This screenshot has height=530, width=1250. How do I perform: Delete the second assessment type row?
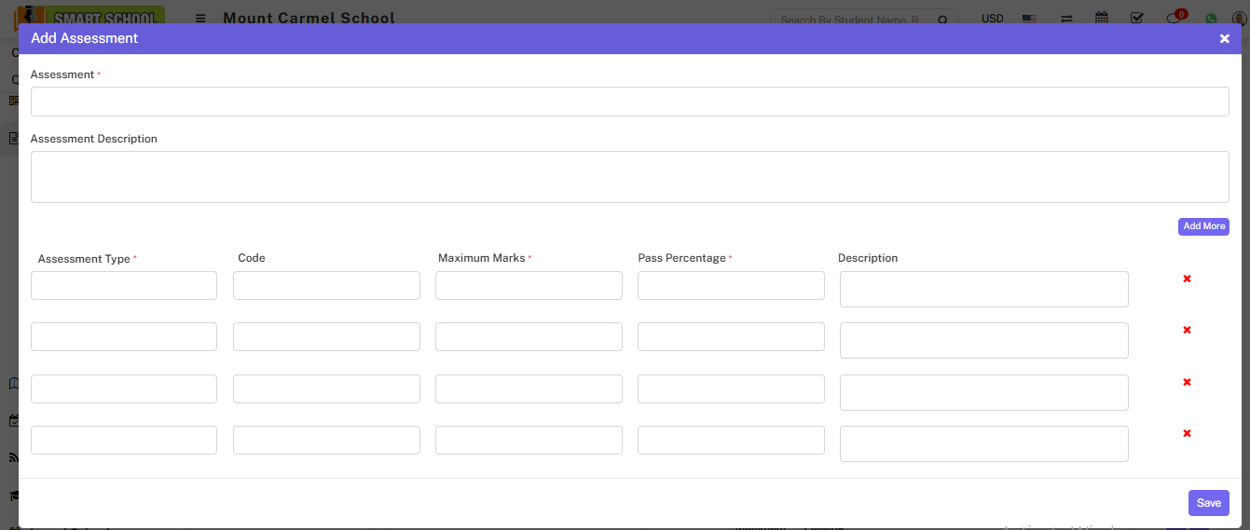point(1187,330)
